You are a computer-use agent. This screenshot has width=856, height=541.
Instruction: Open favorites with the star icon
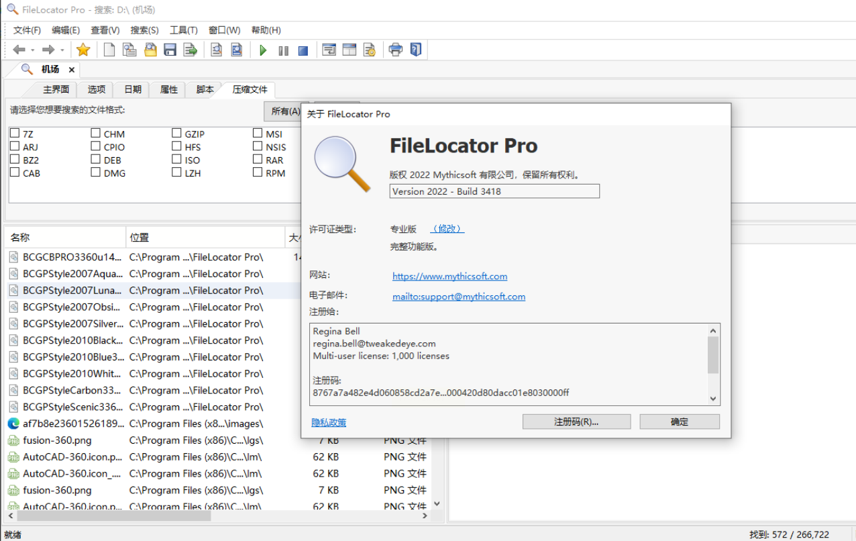[x=83, y=50]
